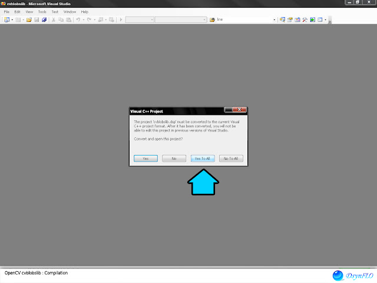This screenshot has height=283, width=377.
Task: Click the Redo arrow icon
Action: 89,19
